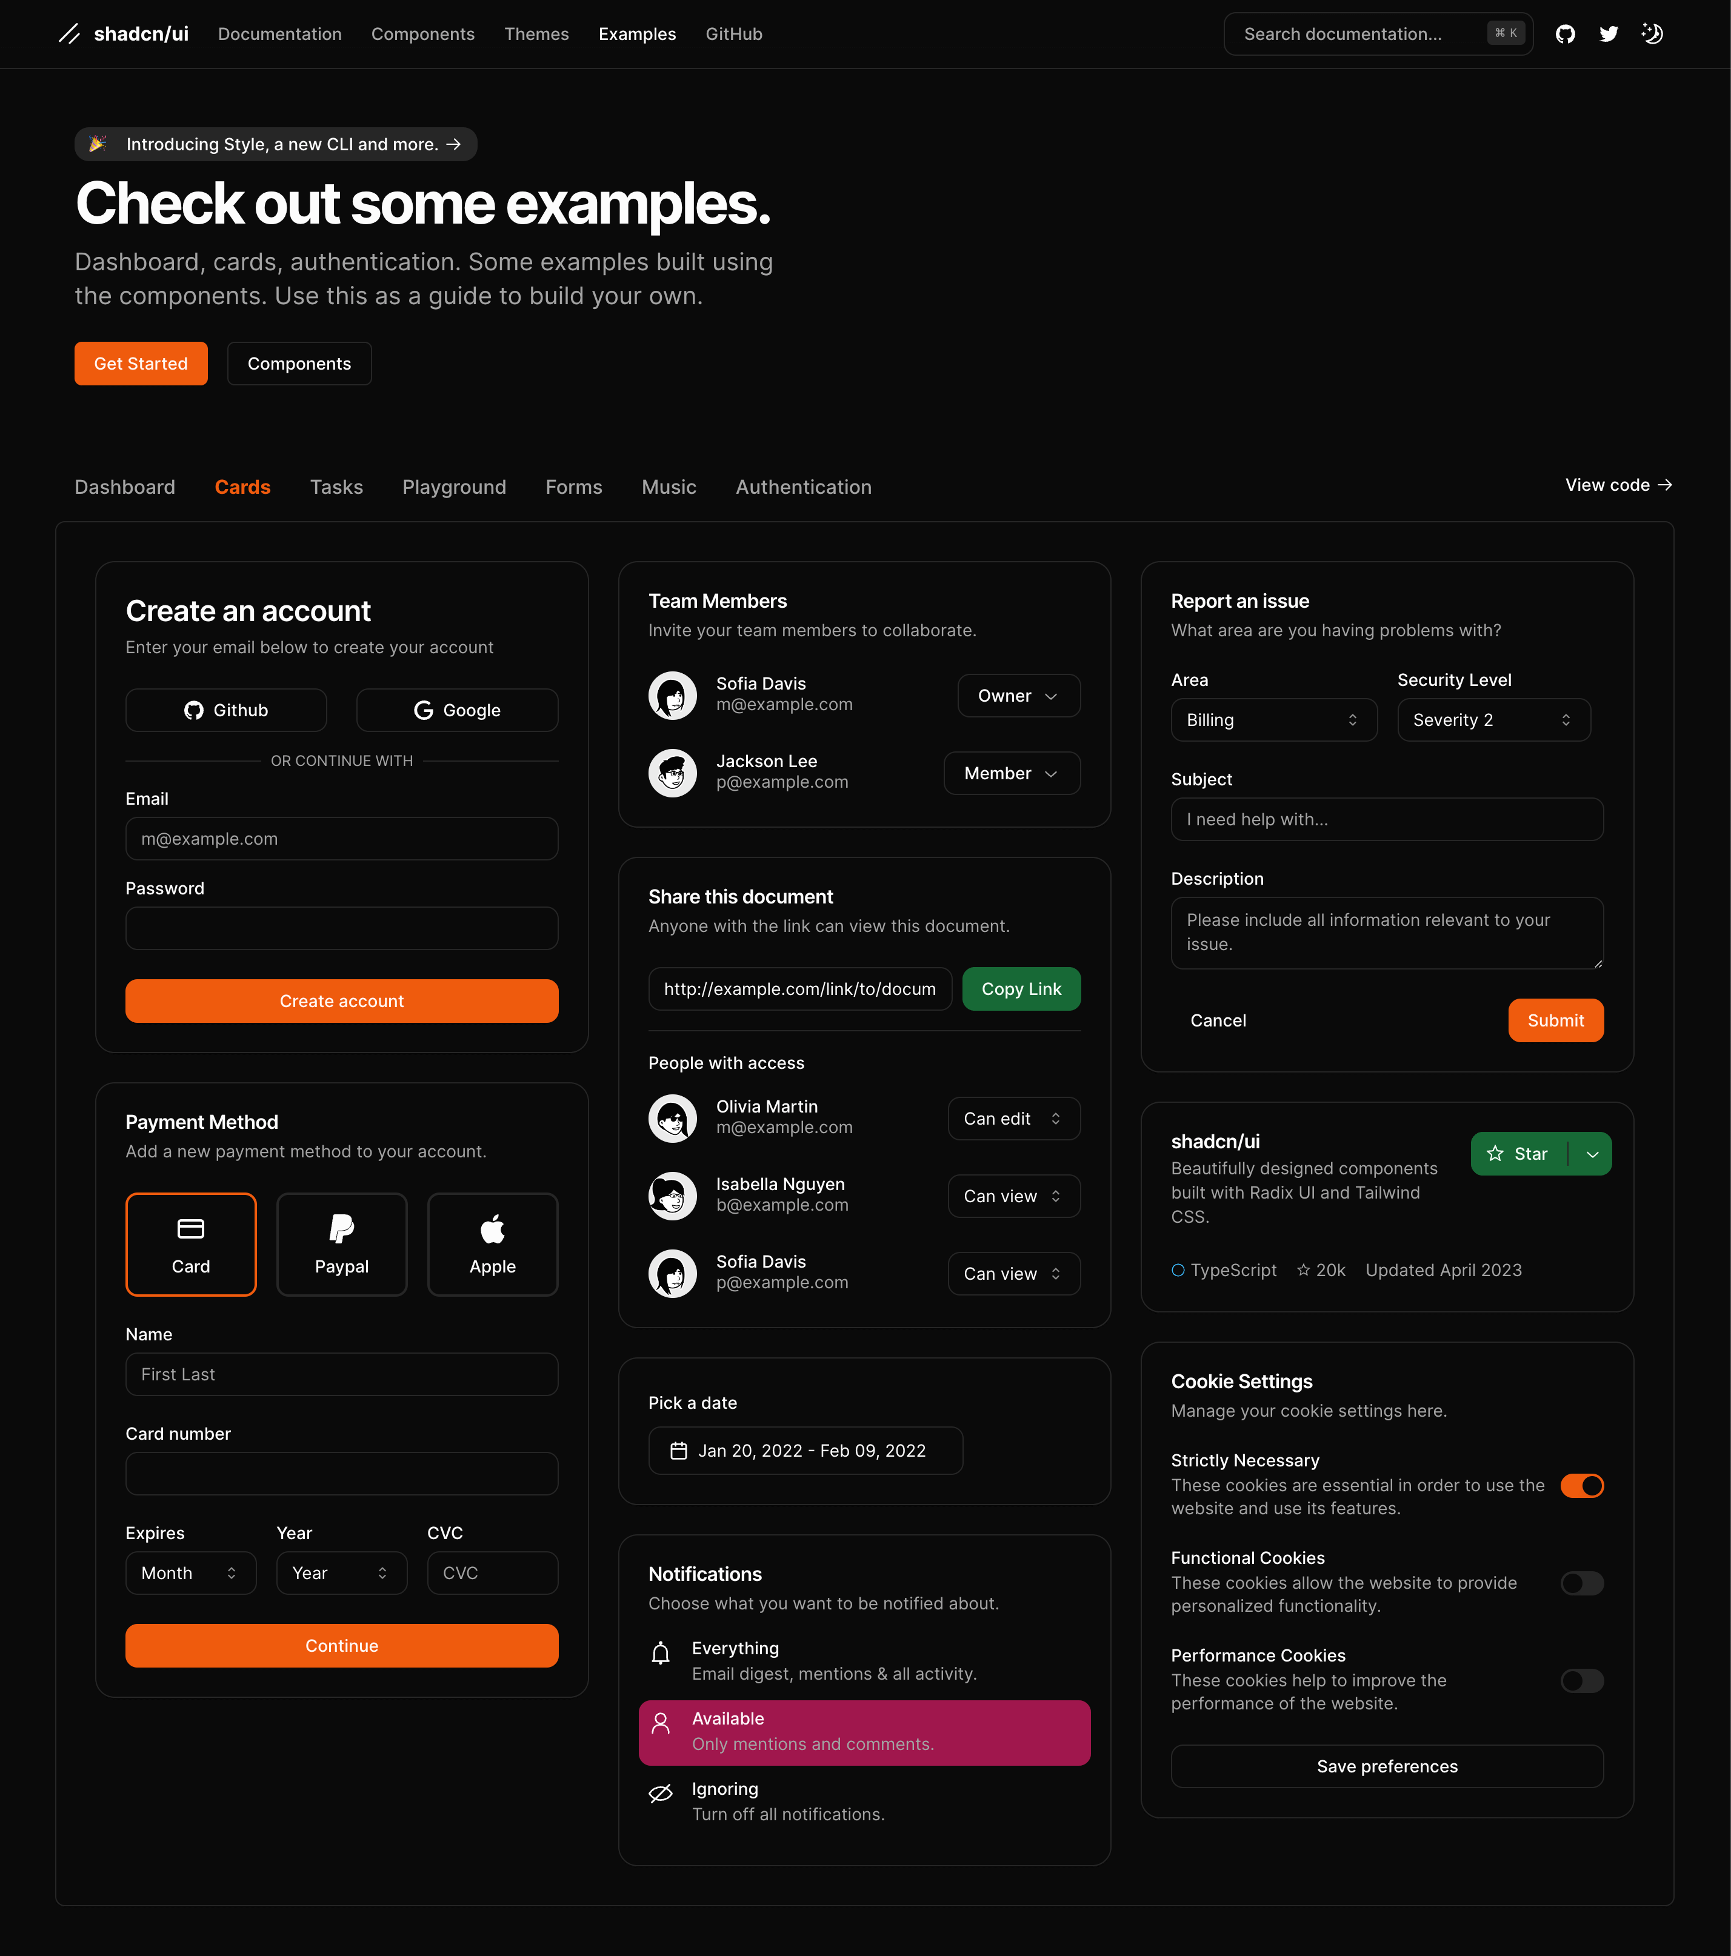The image size is (1731, 1956).
Task: Expand the Security Level Severity 2 select
Action: coord(1493,720)
